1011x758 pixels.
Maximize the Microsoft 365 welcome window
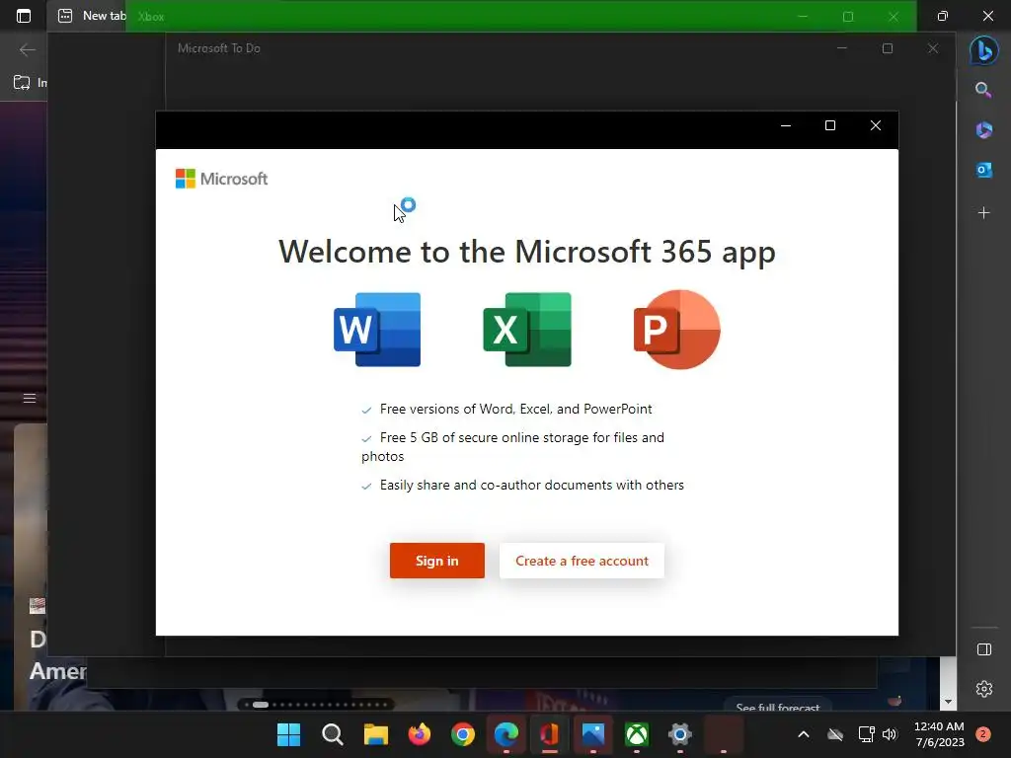click(x=830, y=125)
